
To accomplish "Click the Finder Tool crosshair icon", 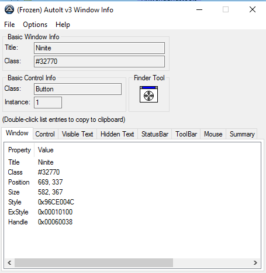I will (148, 94).
